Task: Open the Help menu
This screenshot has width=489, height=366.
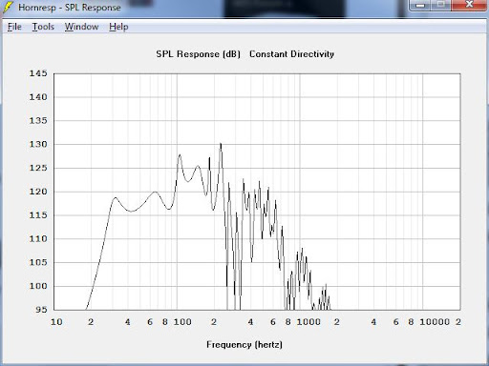Action: 118,27
